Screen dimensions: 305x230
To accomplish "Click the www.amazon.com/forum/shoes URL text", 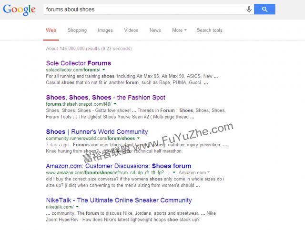I will pos(108,172).
